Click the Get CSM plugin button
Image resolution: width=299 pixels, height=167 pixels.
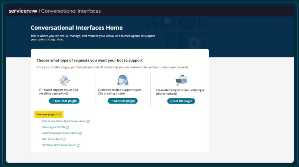[x=123, y=101]
